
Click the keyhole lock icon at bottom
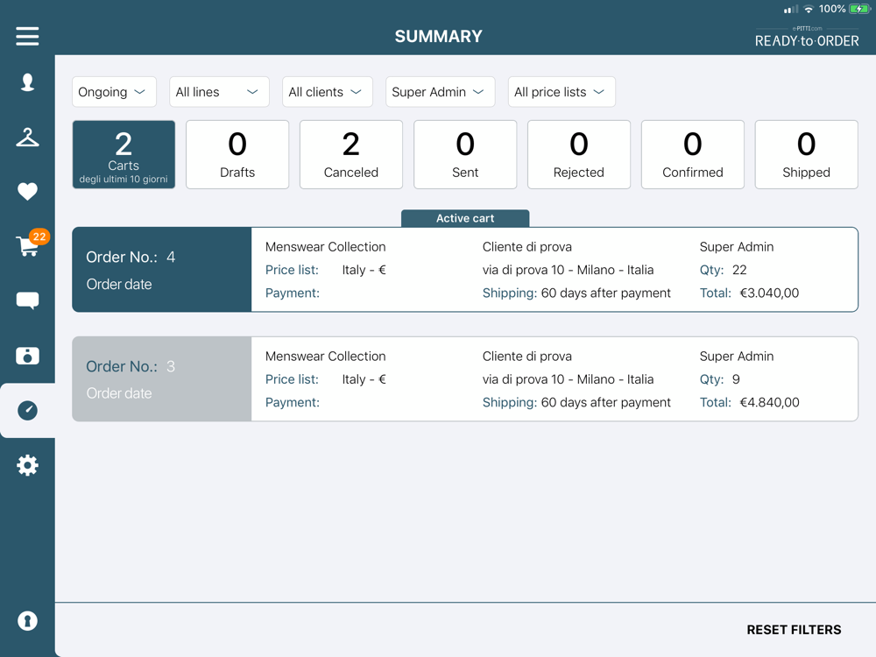pyautogui.click(x=27, y=620)
